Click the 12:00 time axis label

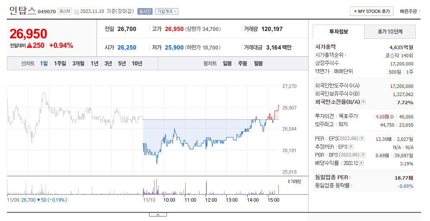(x=211, y=200)
